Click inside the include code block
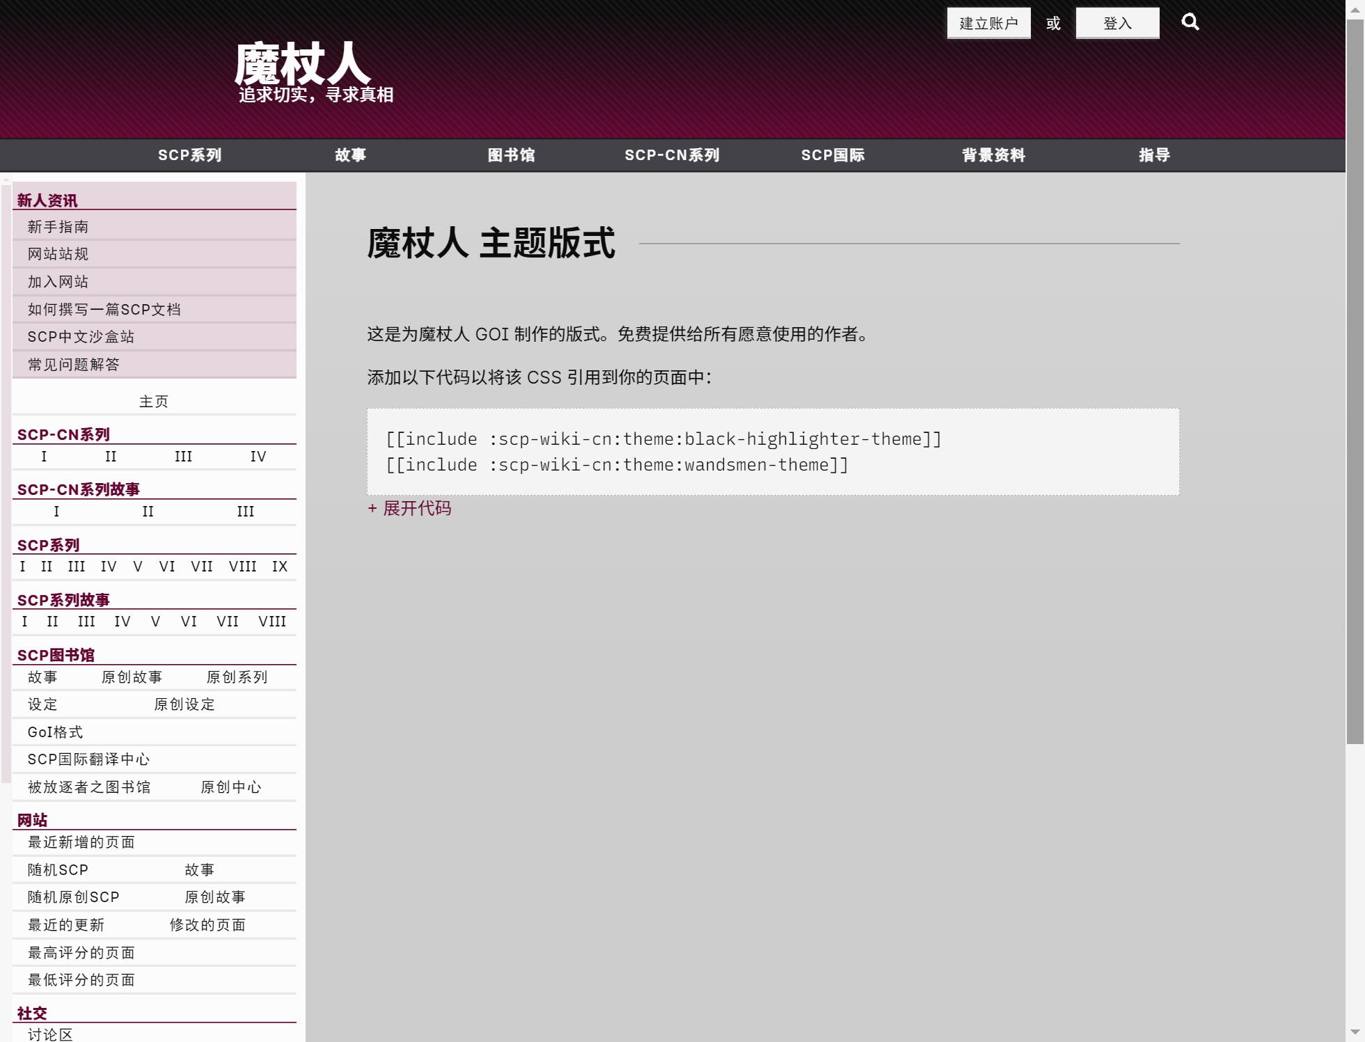 click(x=773, y=452)
